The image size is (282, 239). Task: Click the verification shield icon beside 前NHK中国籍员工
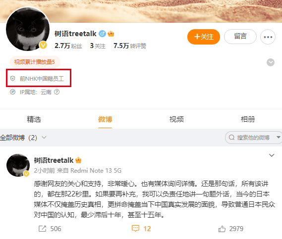click(12, 78)
